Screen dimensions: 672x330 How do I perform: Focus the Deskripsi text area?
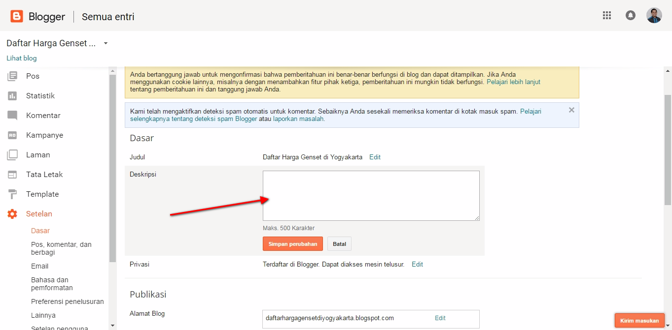[371, 196]
